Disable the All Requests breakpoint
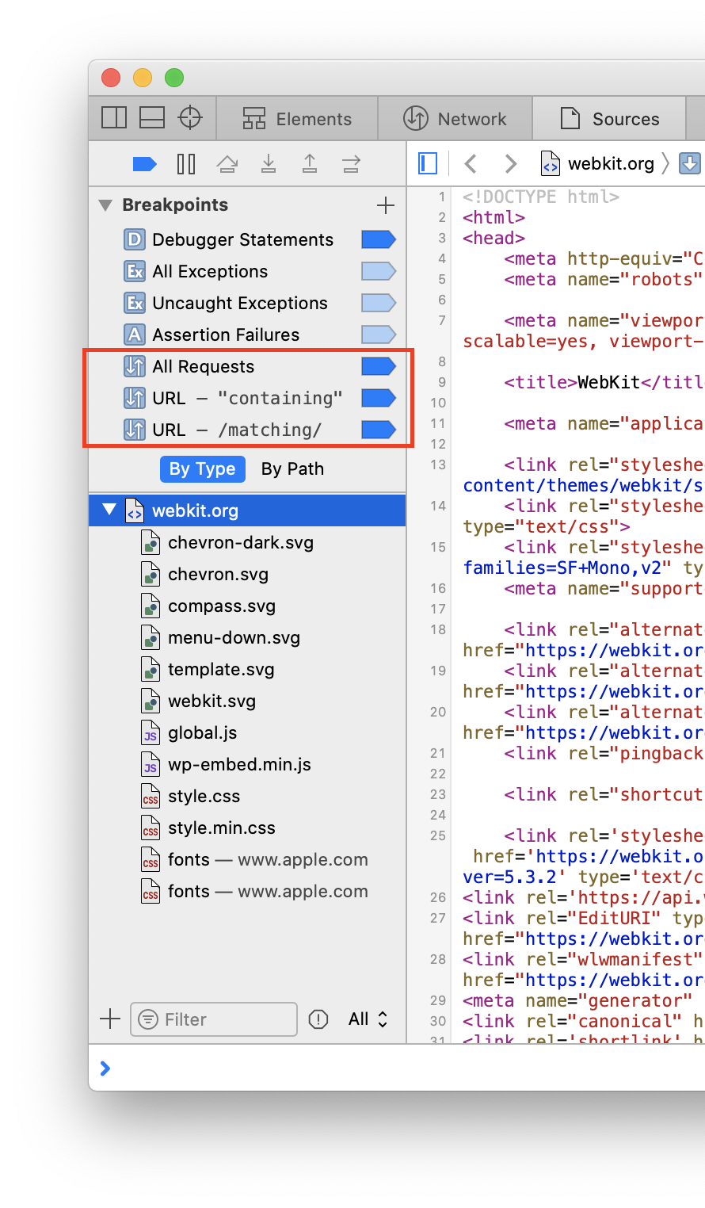The image size is (705, 1208). click(x=378, y=366)
